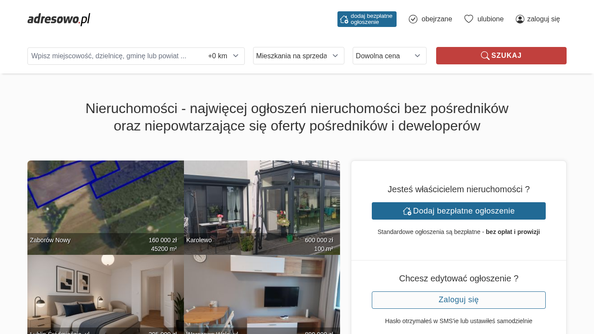Click the user avatar icon beside zaloguj się
The image size is (594, 334).
(520, 19)
